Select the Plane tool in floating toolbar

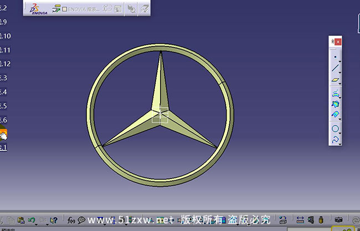tap(335, 80)
